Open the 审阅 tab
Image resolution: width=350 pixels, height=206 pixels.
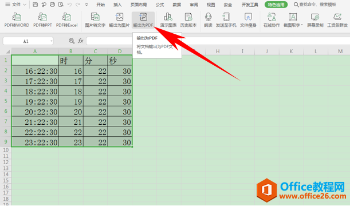point(194,5)
